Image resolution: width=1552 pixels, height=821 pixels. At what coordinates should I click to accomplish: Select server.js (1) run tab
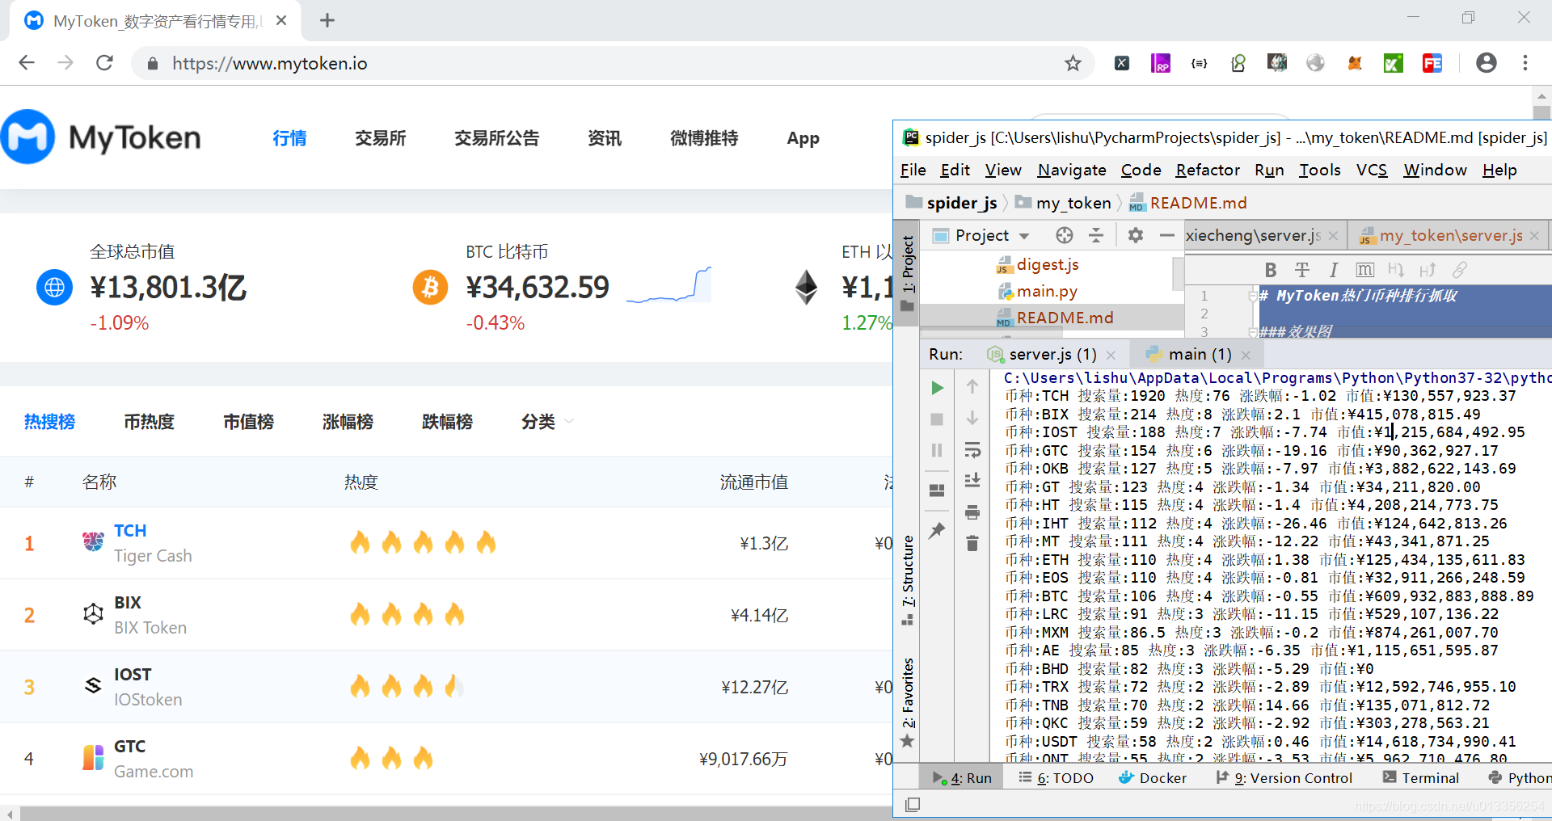pos(1052,354)
